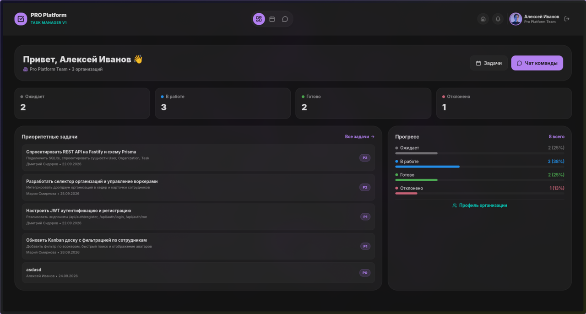Viewport: 586px width, 314px height.
Task: Click the logout icon in header
Action: tap(567, 19)
